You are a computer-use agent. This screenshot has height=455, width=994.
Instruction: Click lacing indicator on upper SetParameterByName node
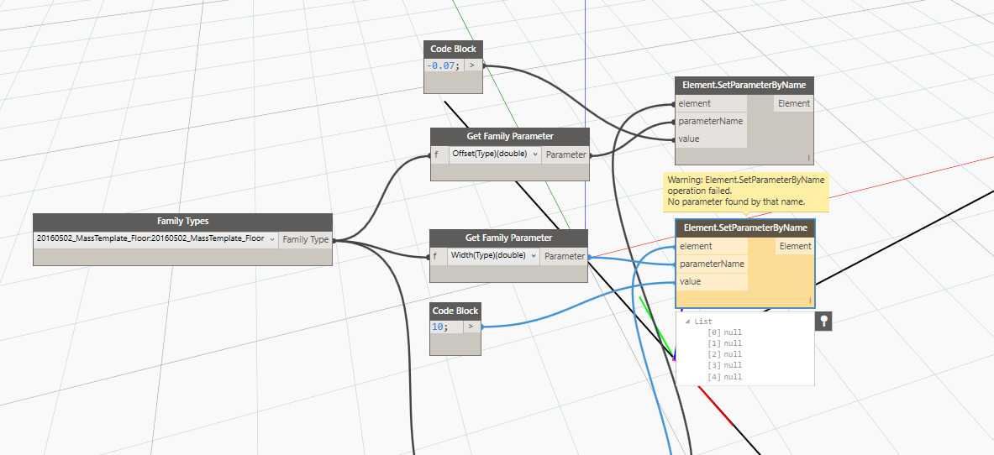(x=809, y=158)
